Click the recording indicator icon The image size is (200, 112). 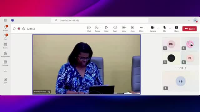click(19, 29)
